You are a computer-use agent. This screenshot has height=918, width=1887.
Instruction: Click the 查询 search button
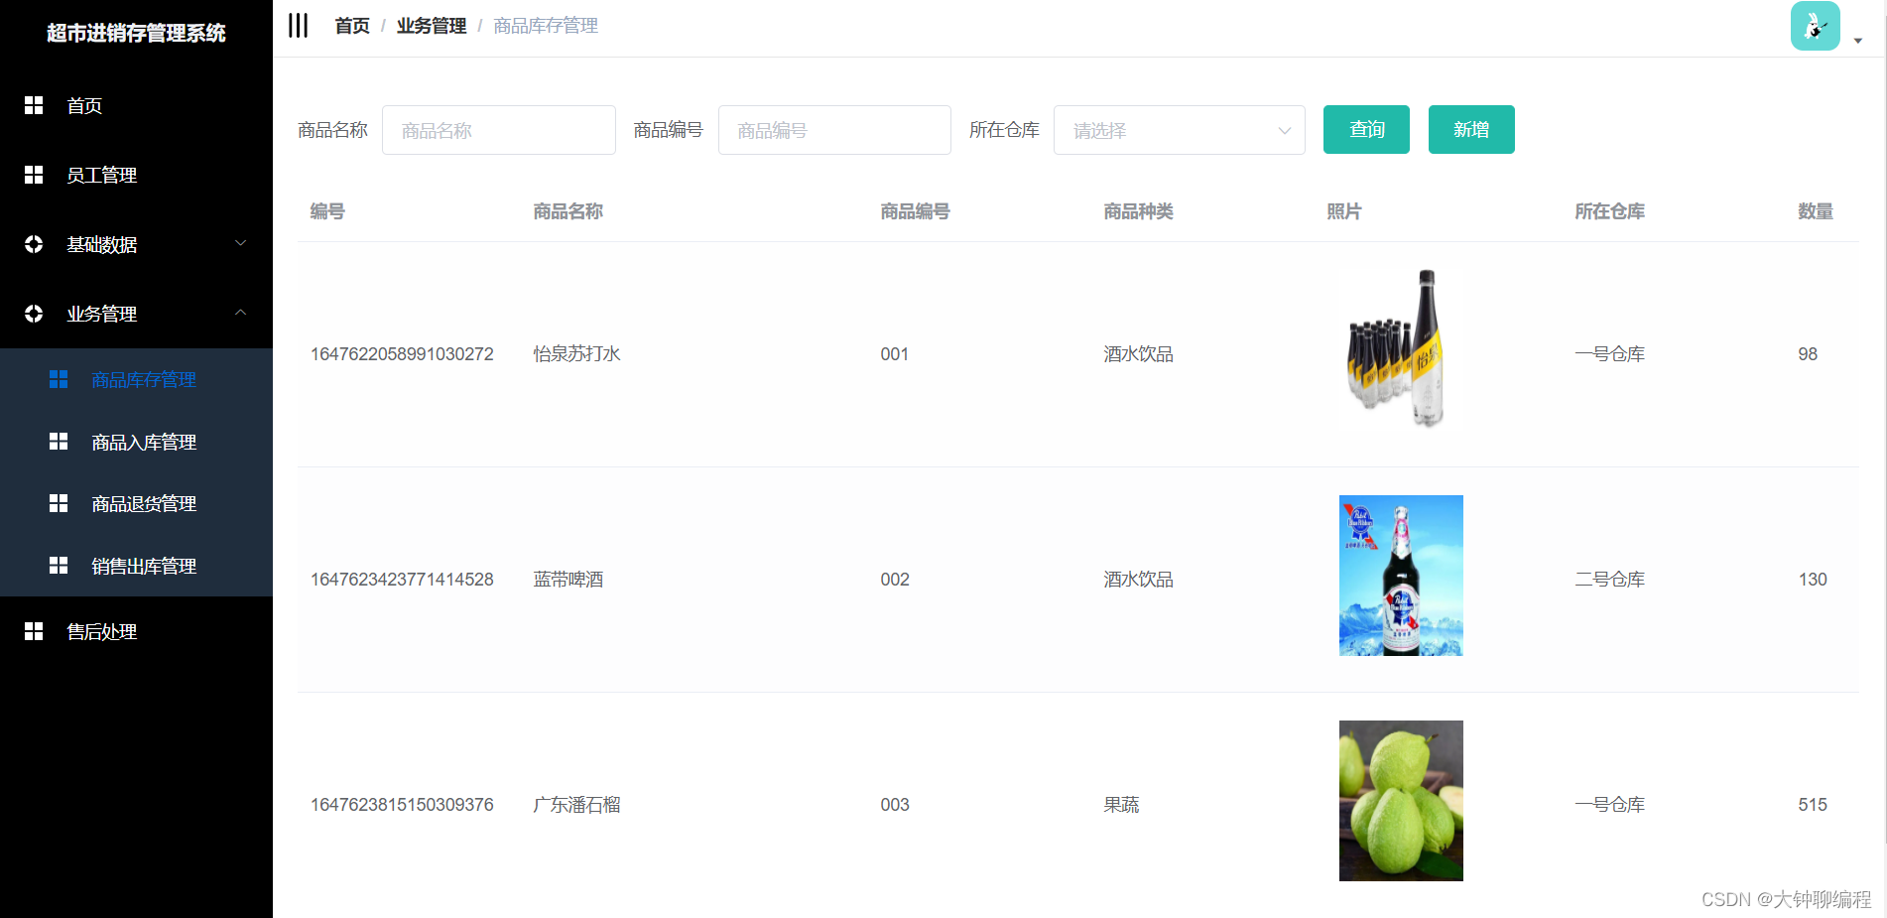(1366, 129)
